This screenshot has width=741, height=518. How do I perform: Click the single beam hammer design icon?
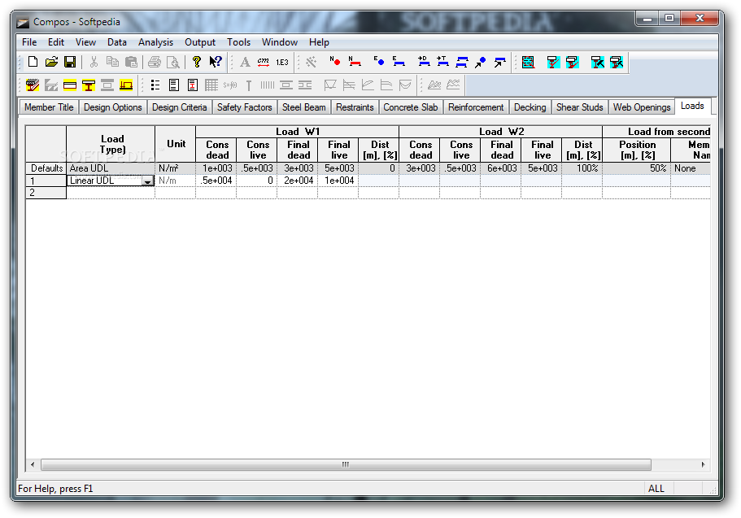click(x=597, y=62)
